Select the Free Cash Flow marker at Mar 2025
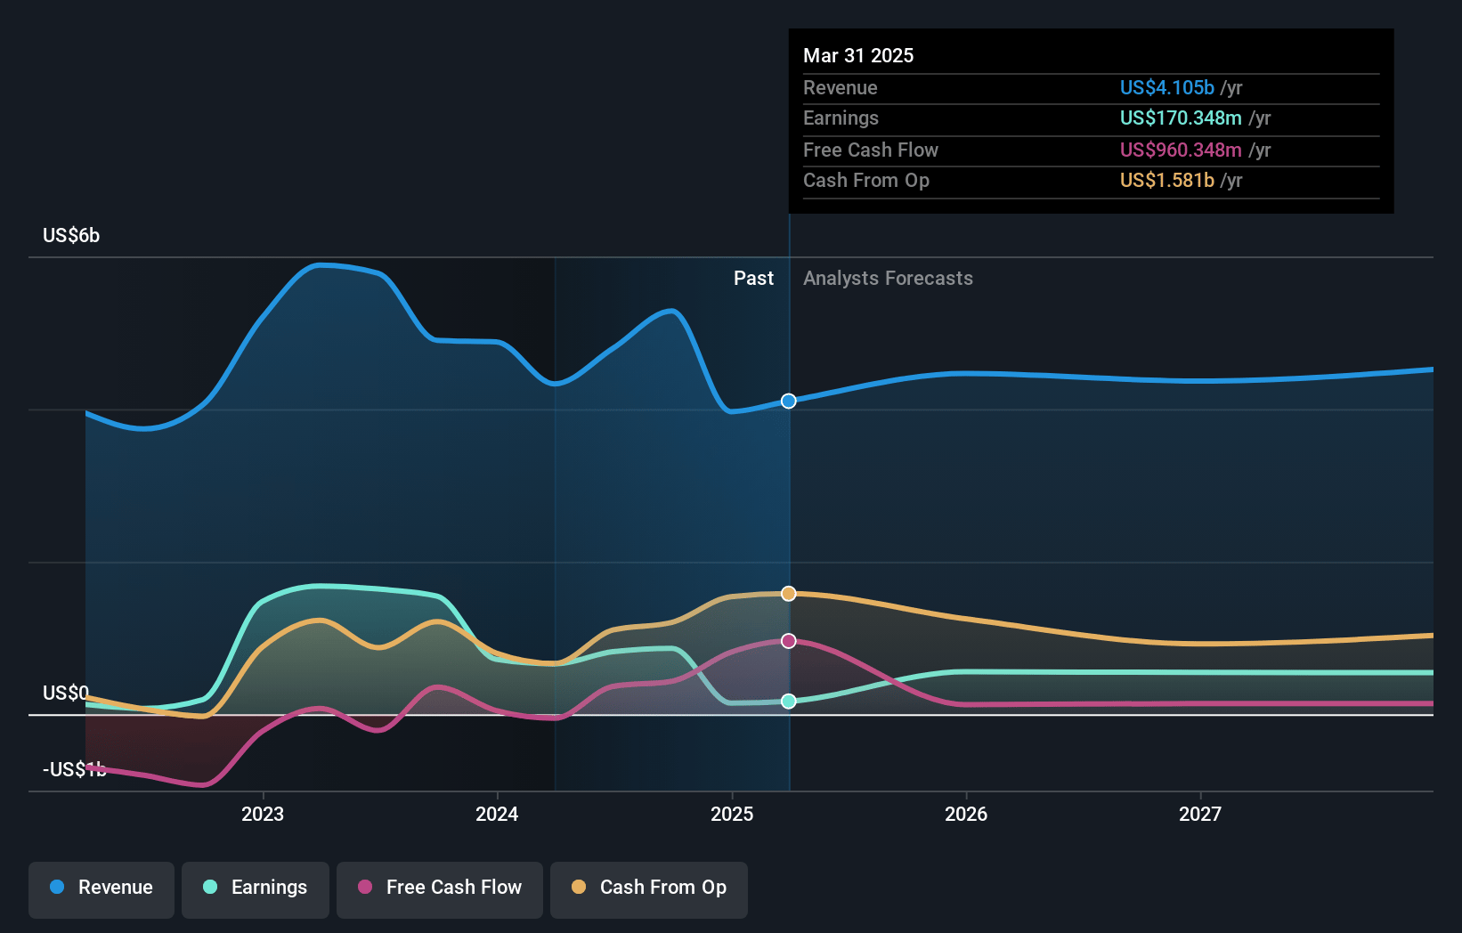The width and height of the screenshot is (1462, 933). 789,641
